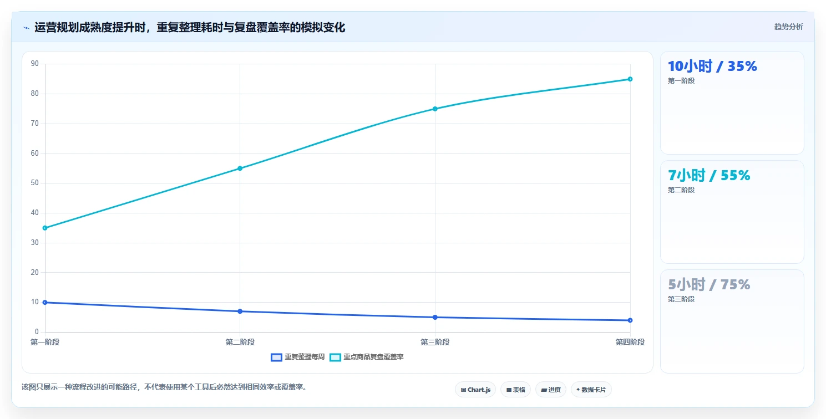Image resolution: width=826 pixels, height=419 pixels.
Task: Click the 5小时 / 75% card value
Action: [709, 284]
